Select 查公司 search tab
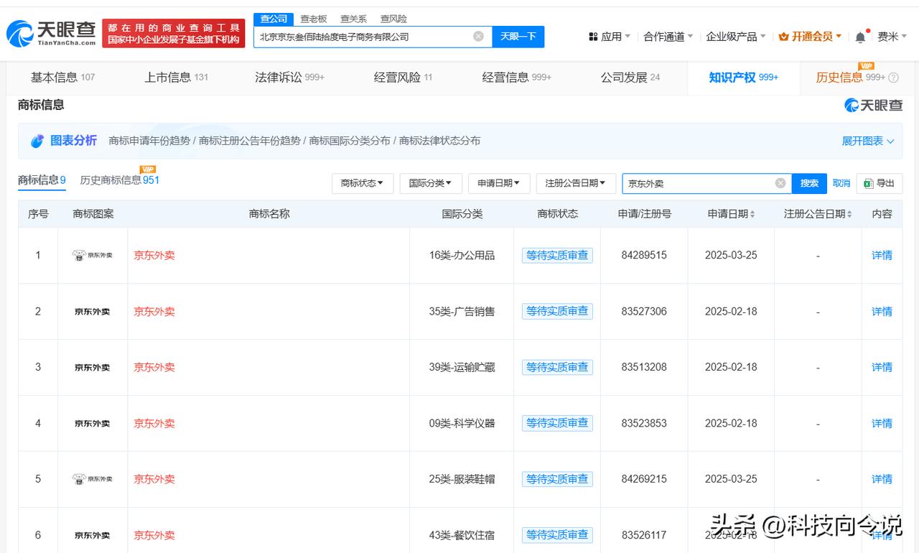919x553 pixels. pos(274,19)
